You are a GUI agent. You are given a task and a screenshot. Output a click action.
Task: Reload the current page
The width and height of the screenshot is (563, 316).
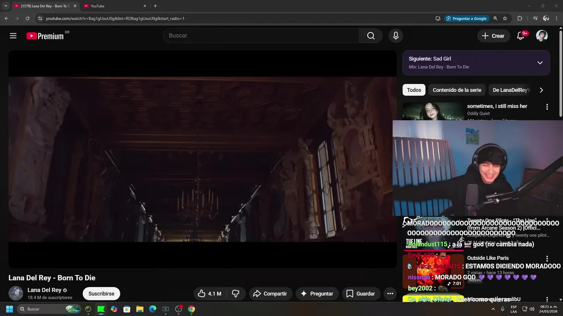click(27, 18)
